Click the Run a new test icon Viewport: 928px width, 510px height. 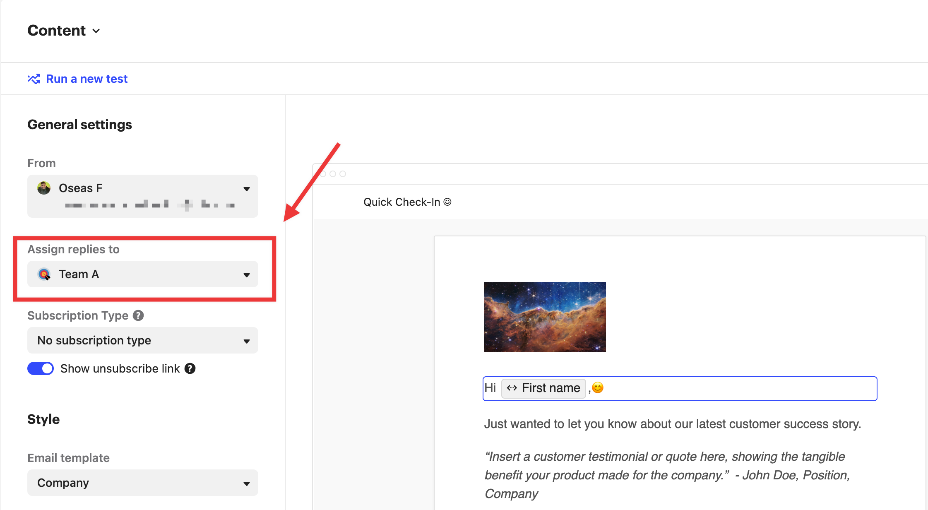tap(34, 79)
